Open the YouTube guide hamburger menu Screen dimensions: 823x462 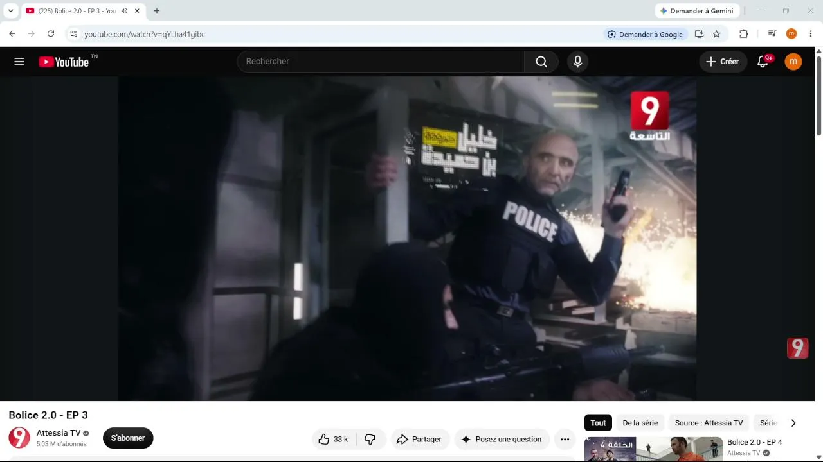tap(19, 62)
